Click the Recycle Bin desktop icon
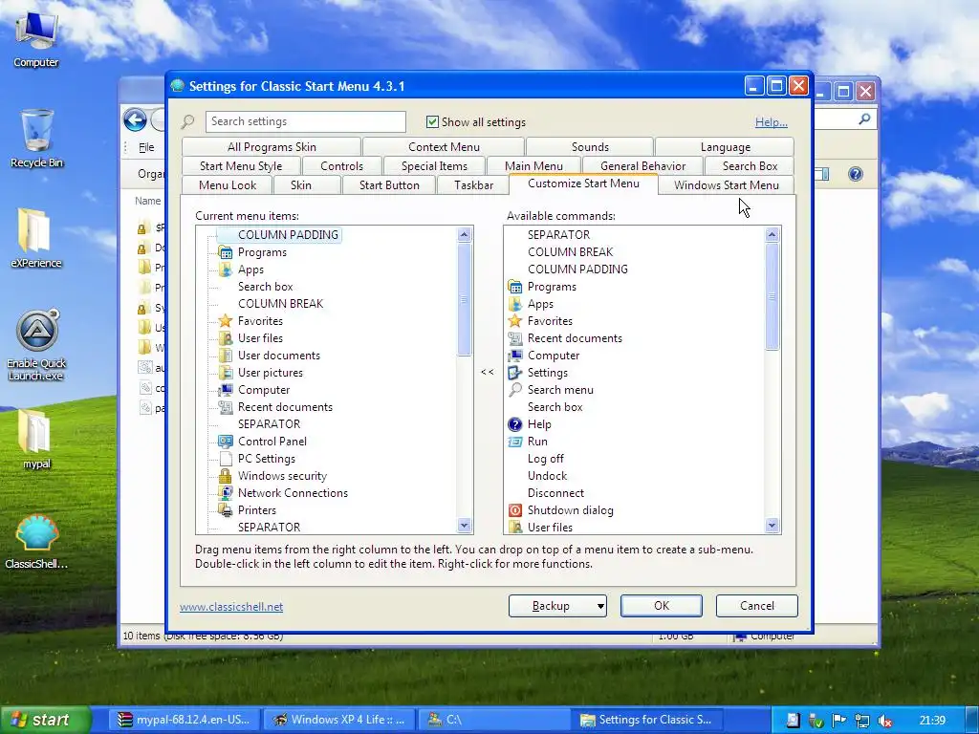979x734 pixels. (36, 139)
